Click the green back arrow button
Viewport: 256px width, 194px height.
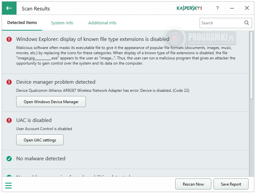tap(9, 8)
